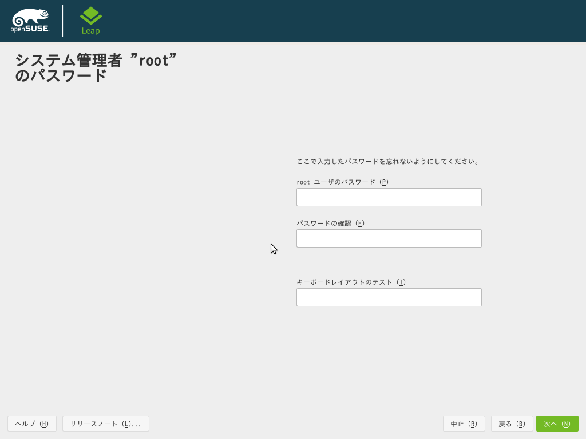Focus the password confirmation field
The width and height of the screenshot is (586, 439).
pos(389,238)
